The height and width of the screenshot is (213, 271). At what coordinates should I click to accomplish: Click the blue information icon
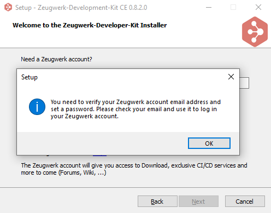click(x=37, y=107)
